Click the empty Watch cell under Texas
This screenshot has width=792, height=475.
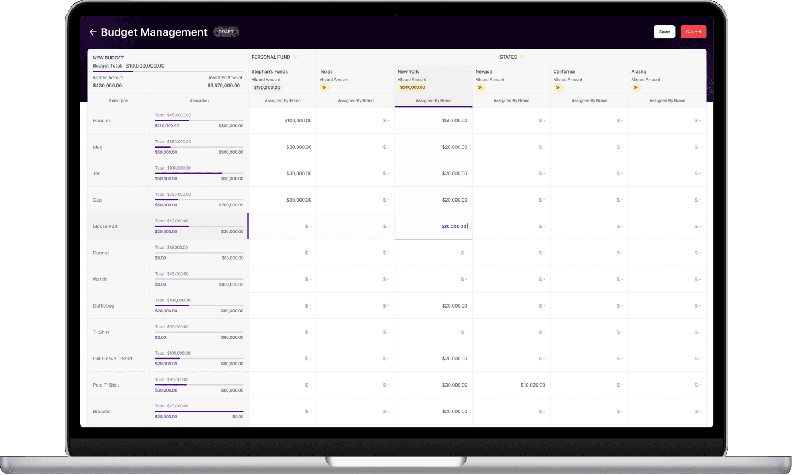(x=355, y=280)
